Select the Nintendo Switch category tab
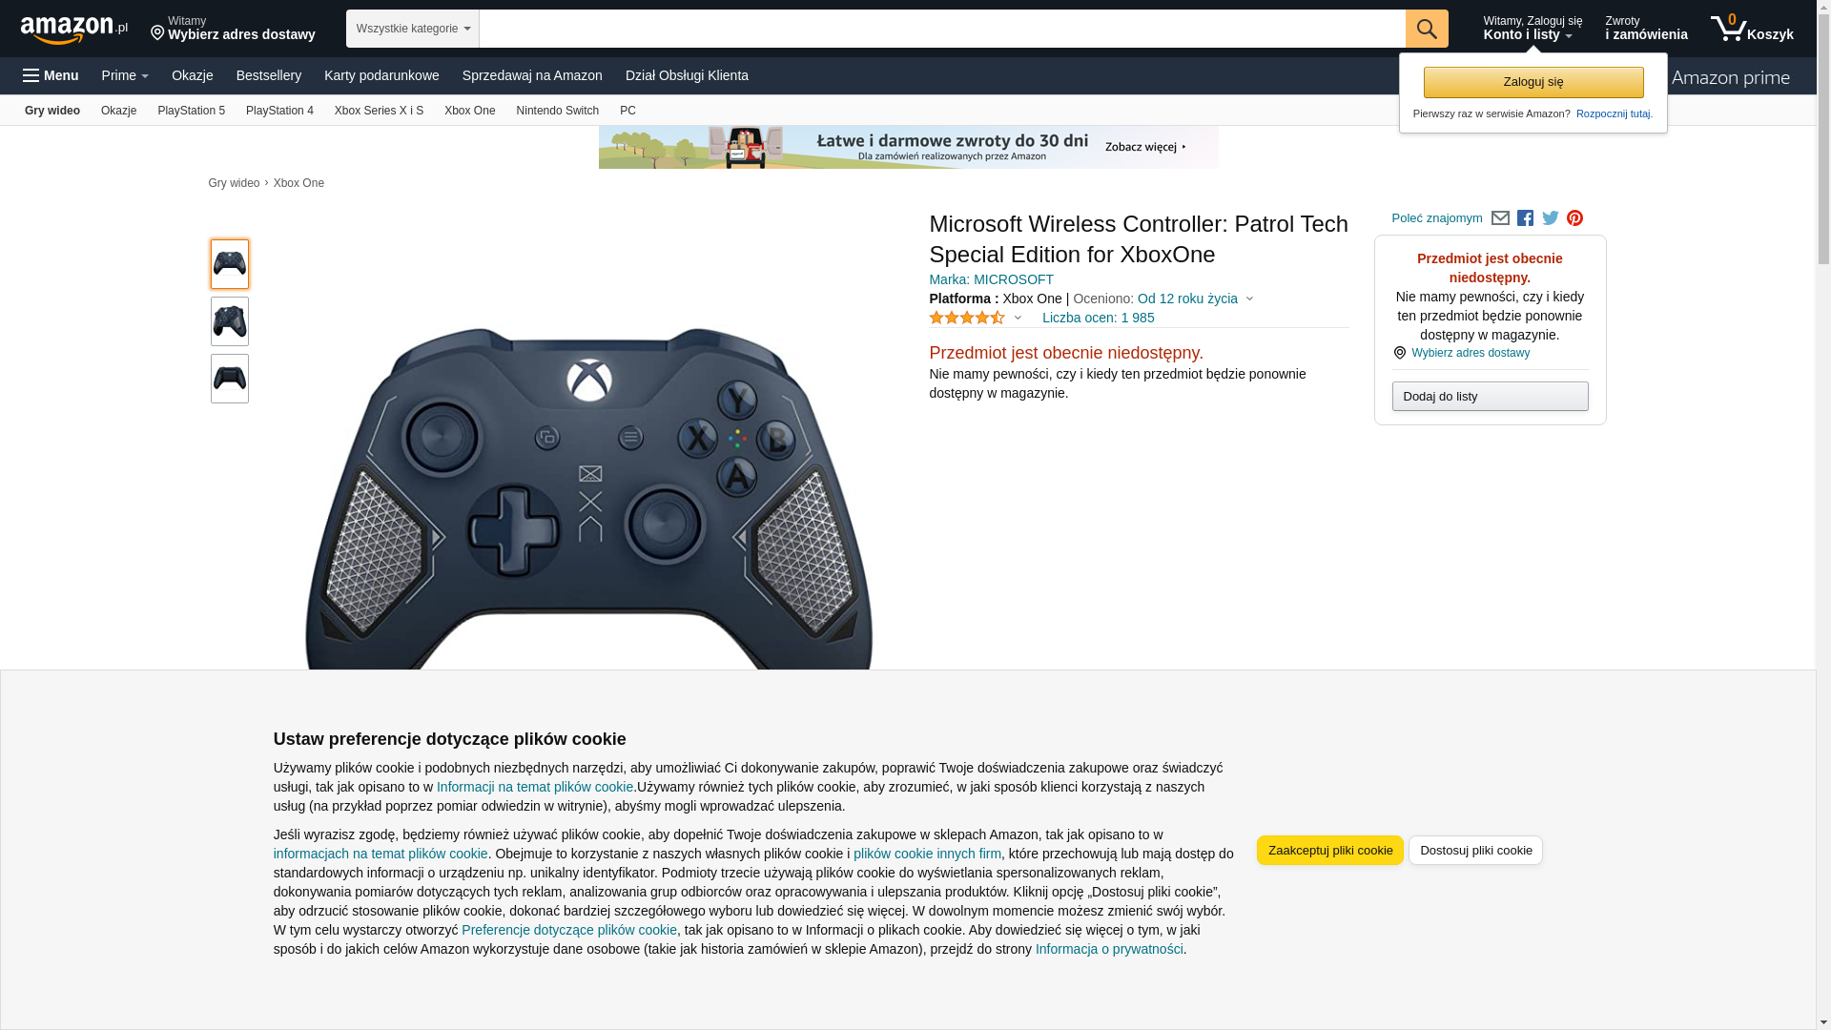This screenshot has width=1831, height=1030. [558, 111]
